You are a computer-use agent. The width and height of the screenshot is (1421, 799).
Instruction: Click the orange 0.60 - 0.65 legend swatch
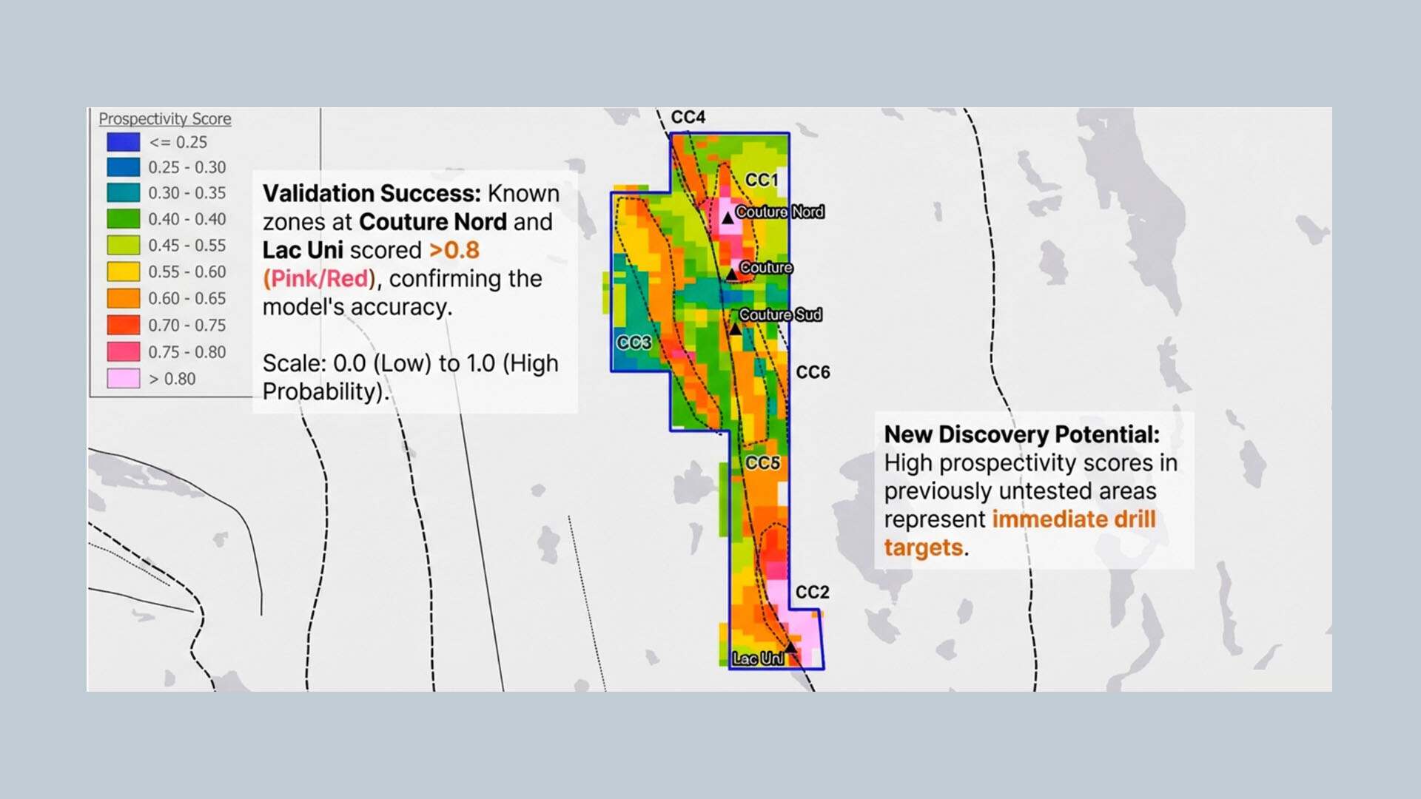coord(123,299)
